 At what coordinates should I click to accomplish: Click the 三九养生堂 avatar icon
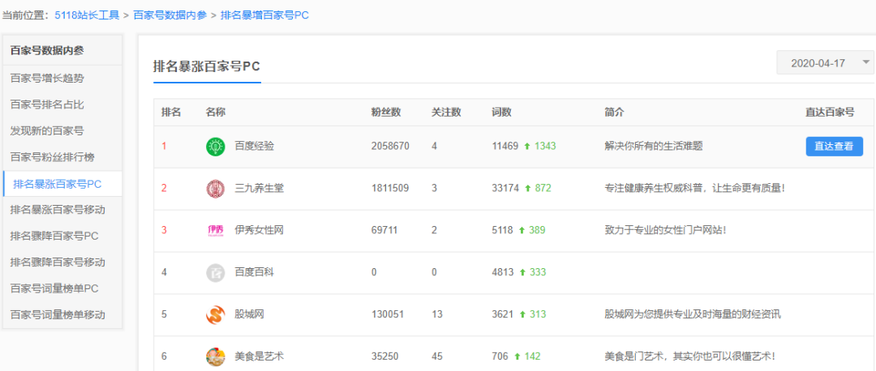click(x=215, y=188)
